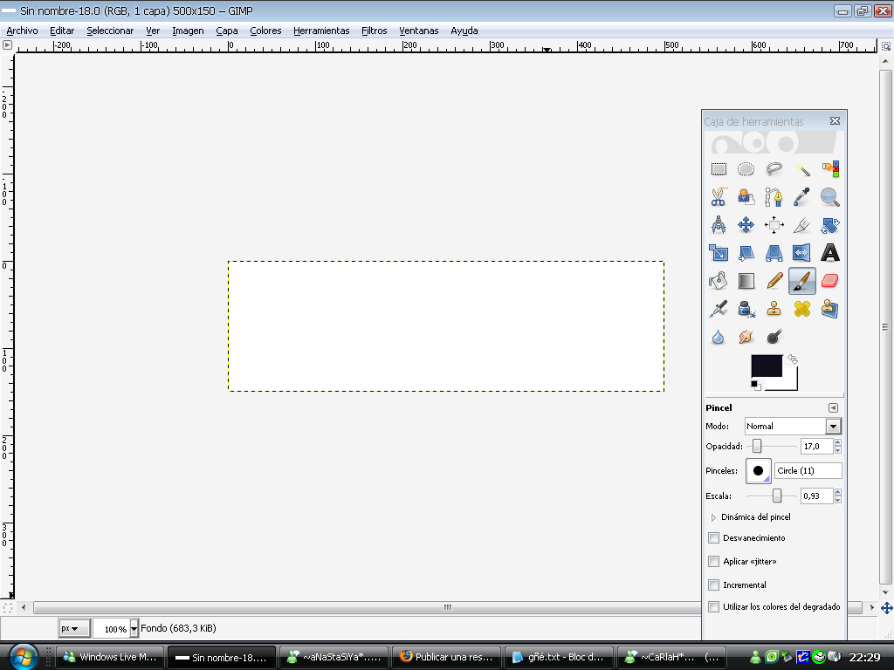The height and width of the screenshot is (670, 894).
Task: Open the zoom percentage dropdown arrow
Action: [x=134, y=628]
